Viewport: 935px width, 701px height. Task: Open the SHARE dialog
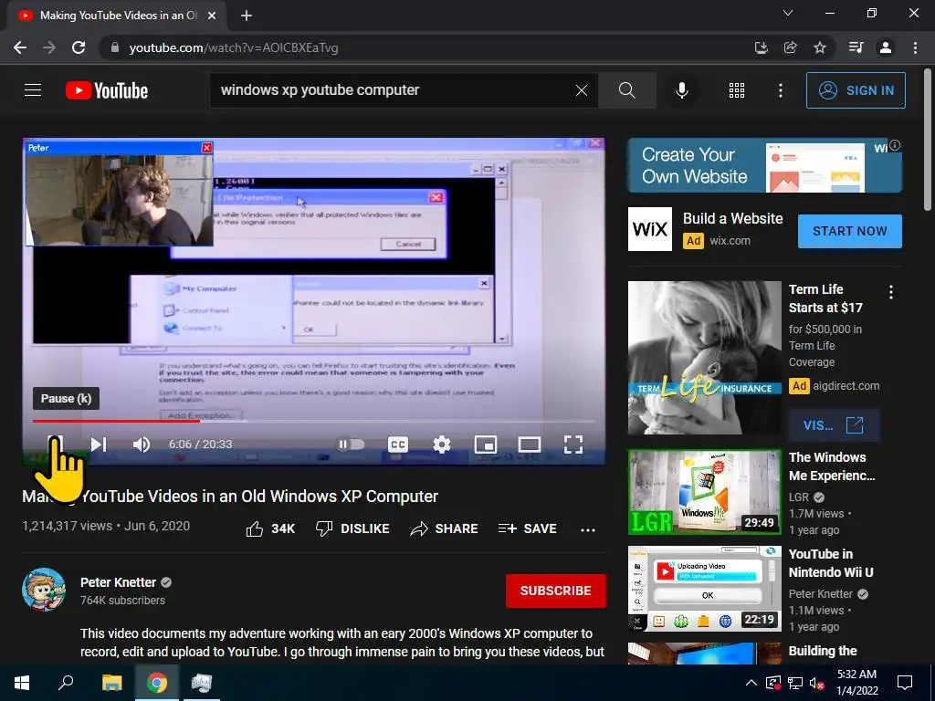coord(445,528)
